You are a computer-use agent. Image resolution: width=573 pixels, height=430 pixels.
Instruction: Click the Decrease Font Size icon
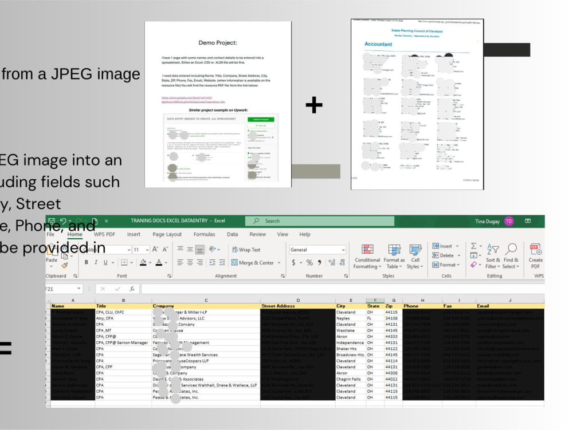(165, 250)
